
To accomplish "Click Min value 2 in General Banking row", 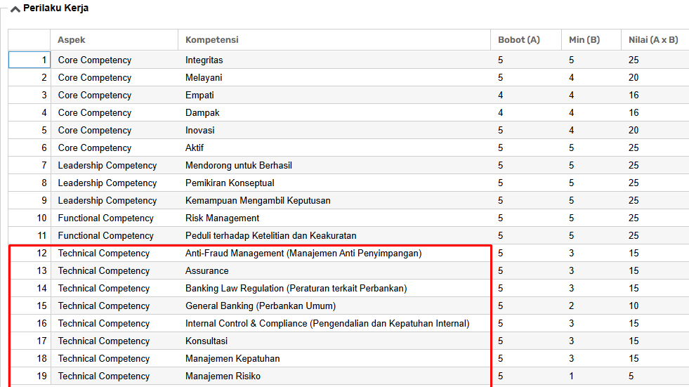I will click(571, 306).
